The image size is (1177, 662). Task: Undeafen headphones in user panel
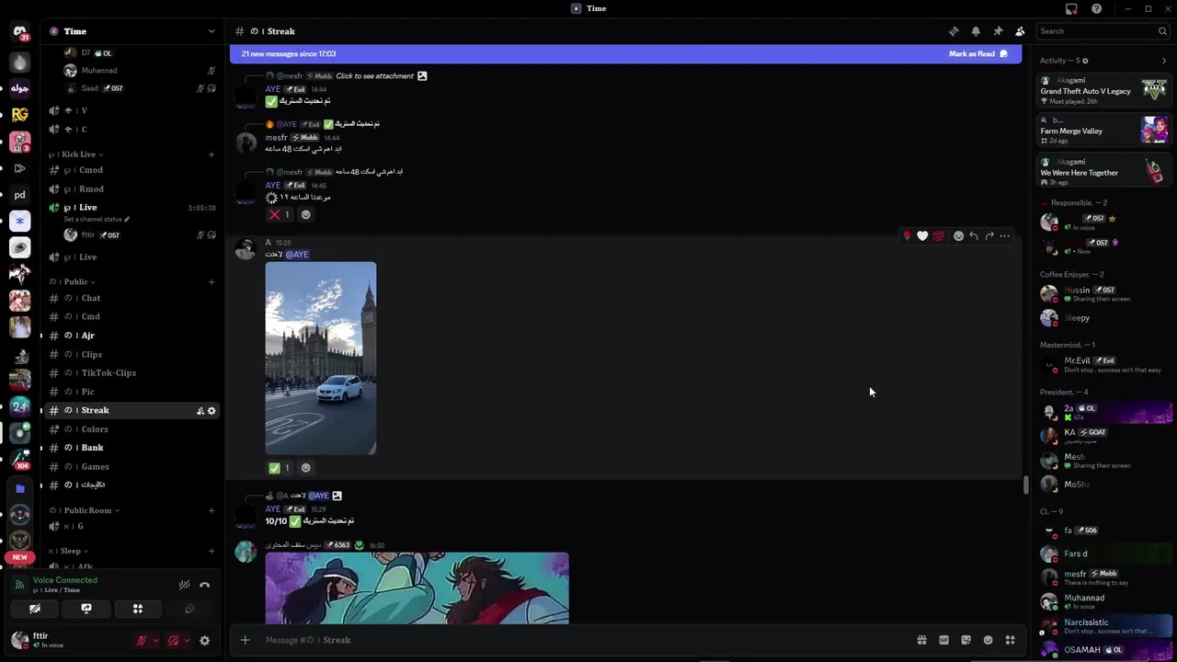point(173,641)
